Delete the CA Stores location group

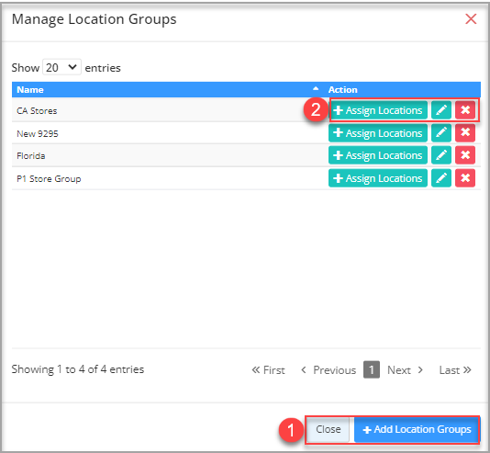465,110
